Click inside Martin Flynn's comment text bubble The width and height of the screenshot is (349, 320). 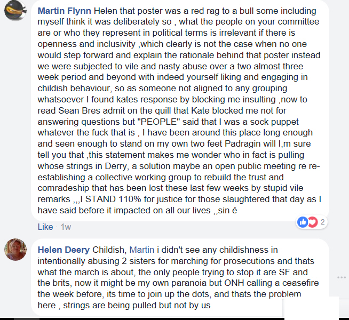[180, 110]
